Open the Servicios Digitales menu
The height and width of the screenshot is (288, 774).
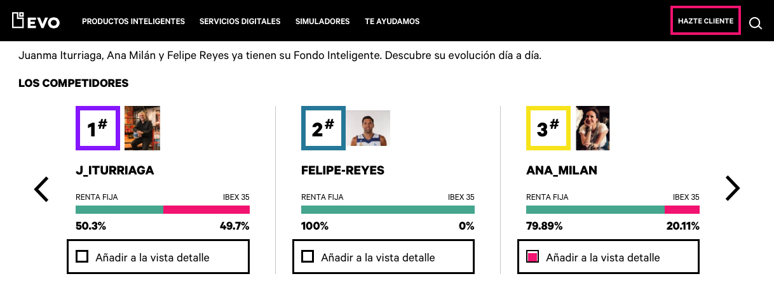[240, 22]
